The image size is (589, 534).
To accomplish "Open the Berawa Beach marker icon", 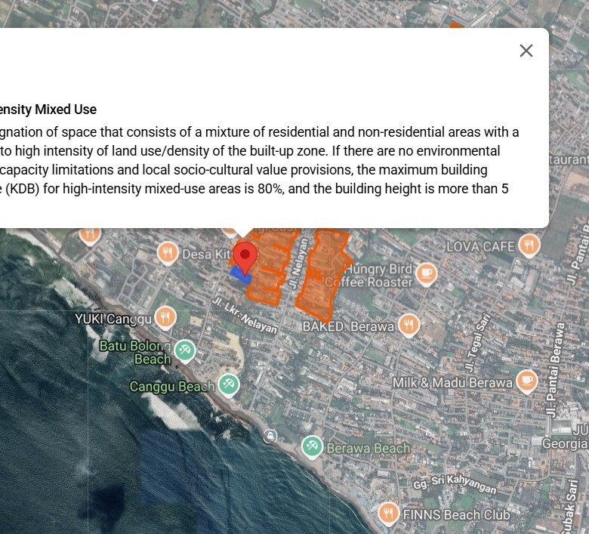I will coord(312,447).
